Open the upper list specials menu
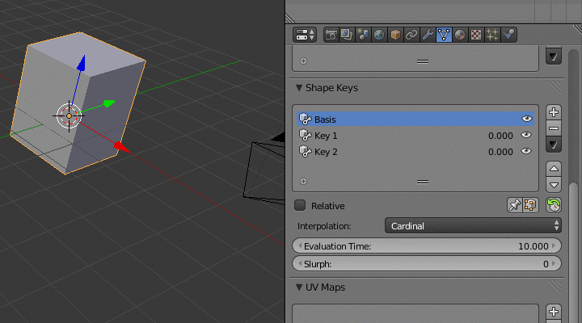Screen dimensions: 582x323 tap(554, 57)
